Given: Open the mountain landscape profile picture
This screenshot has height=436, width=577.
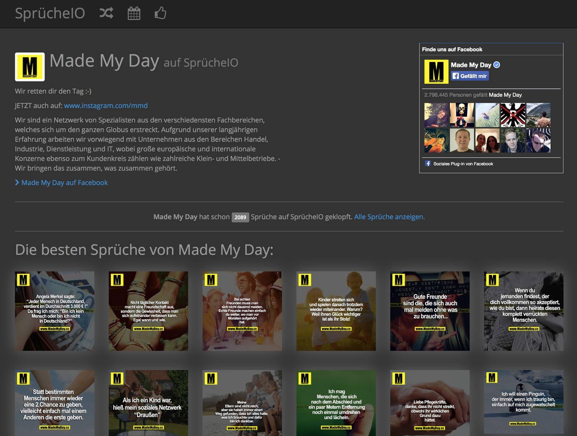Looking at the screenshot, I should click(538, 115).
